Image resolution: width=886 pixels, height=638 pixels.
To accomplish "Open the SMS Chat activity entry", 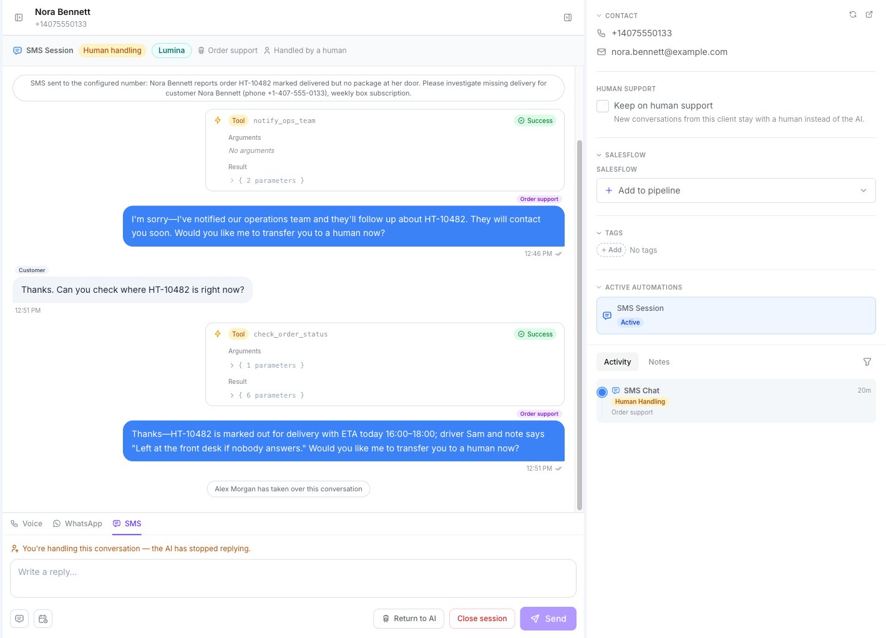I will tap(736, 401).
